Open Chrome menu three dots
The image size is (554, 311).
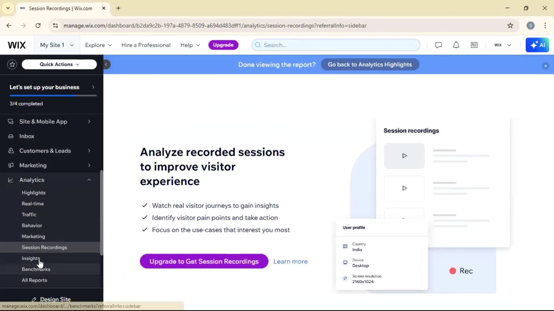545,26
